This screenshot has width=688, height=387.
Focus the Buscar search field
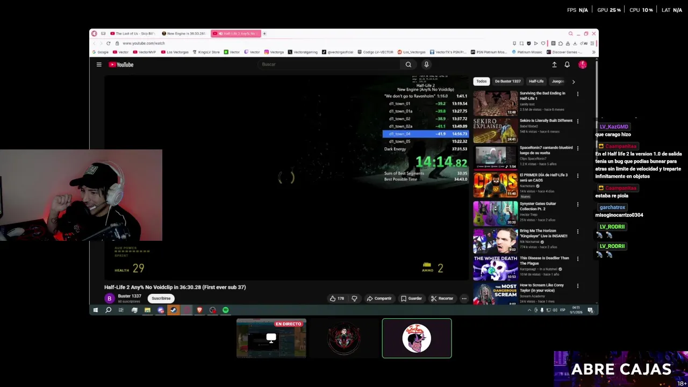(329, 64)
